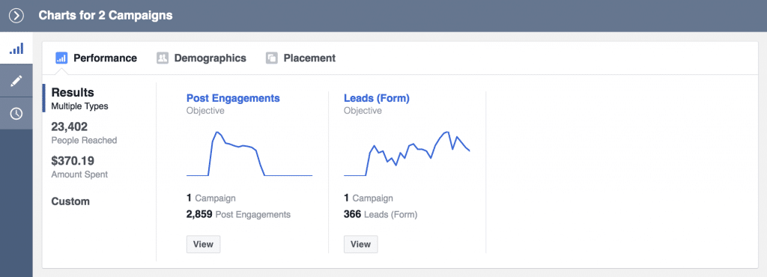Click the Demographics people icon

click(x=163, y=58)
